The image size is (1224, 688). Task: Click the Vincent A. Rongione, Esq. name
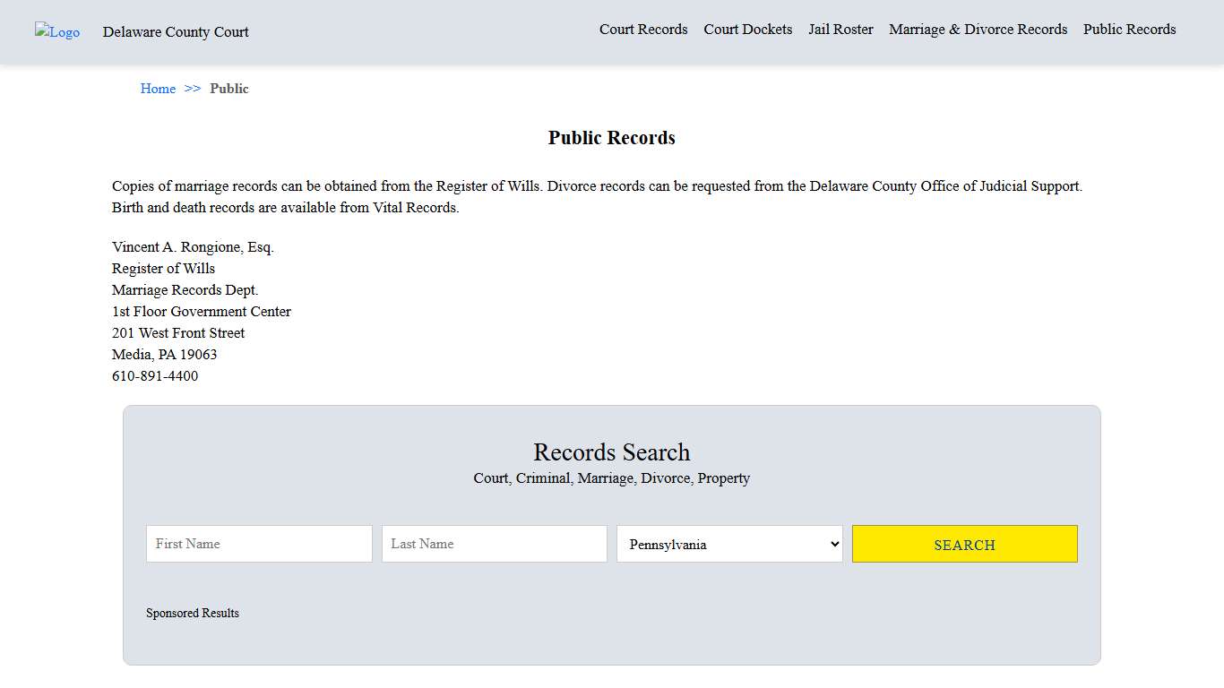click(x=193, y=246)
